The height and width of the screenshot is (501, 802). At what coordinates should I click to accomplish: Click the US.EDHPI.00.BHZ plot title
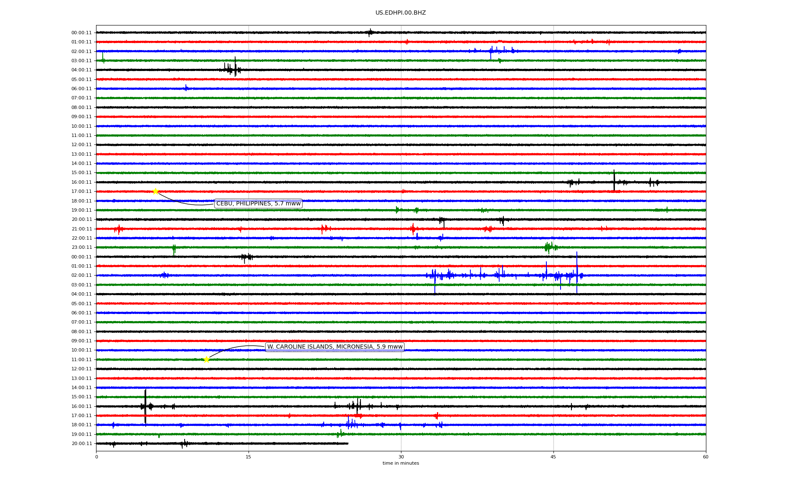click(400, 13)
